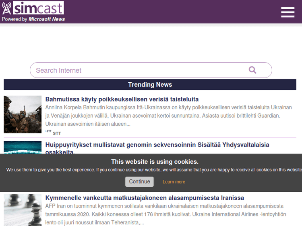Open the Huippuyritykset mullistavat genomin sekvensoinnin headline
Screen dimensions: 302x226
[157, 145]
